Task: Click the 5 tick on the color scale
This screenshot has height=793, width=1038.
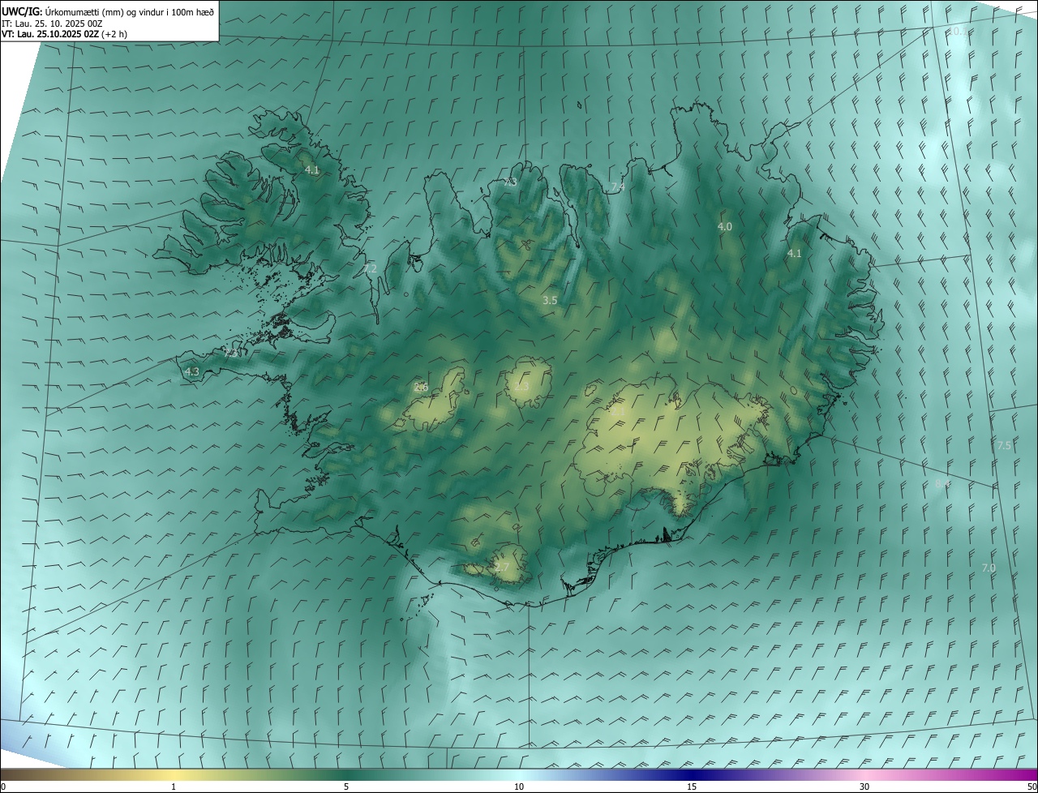Action: [346, 787]
